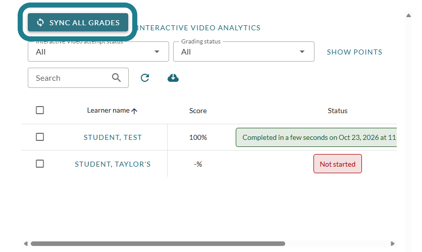
Task: Click the Status column header
Action: (x=338, y=111)
